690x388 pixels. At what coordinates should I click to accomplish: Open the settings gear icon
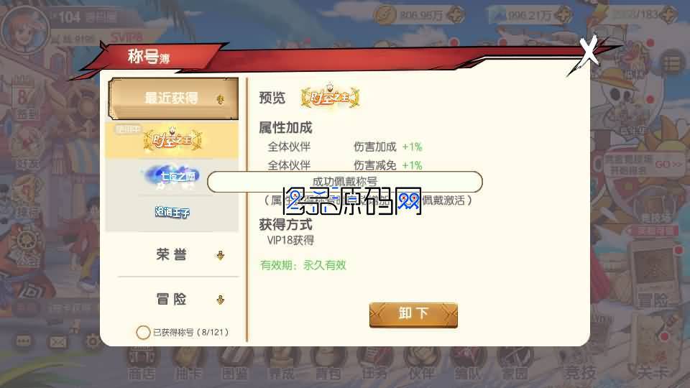coord(93,342)
